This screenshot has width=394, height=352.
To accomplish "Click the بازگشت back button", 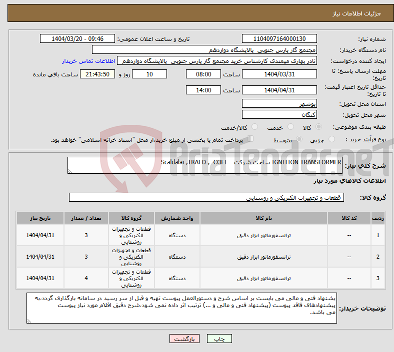I will [x=184, y=339].
